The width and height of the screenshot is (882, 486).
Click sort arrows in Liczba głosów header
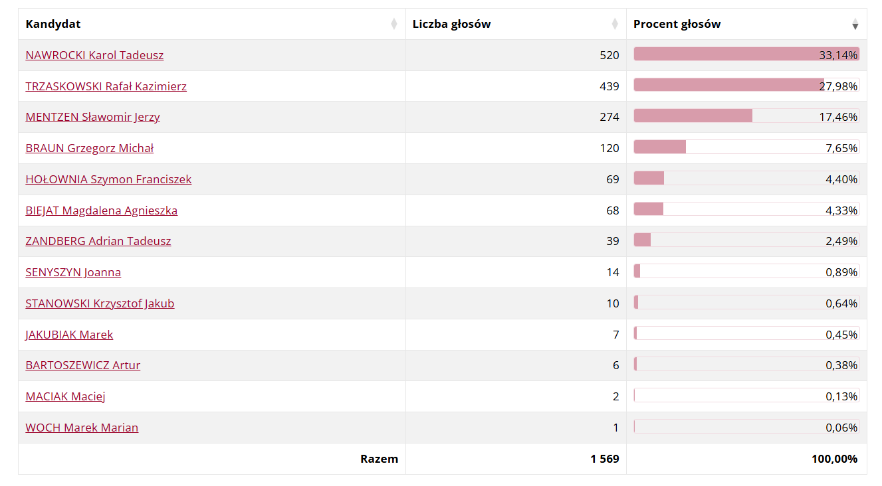614,25
